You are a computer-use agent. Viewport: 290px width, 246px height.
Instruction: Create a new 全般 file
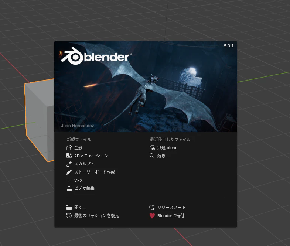[78, 148]
